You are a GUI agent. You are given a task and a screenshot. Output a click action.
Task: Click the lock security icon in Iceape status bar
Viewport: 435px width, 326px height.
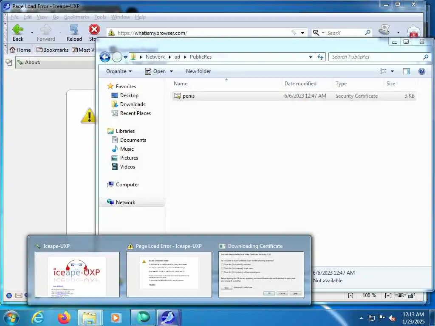[412, 295]
